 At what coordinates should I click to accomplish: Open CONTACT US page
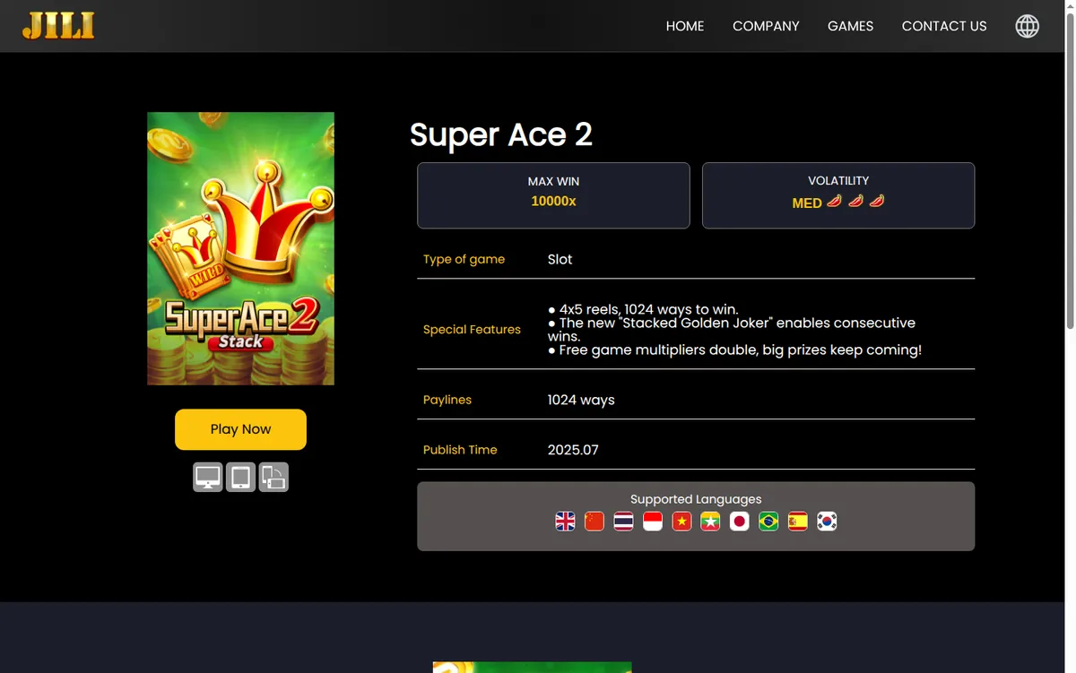coord(944,26)
